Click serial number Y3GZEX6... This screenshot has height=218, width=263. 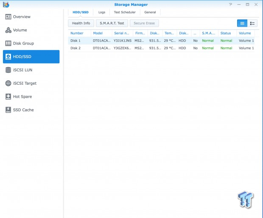[122, 48]
